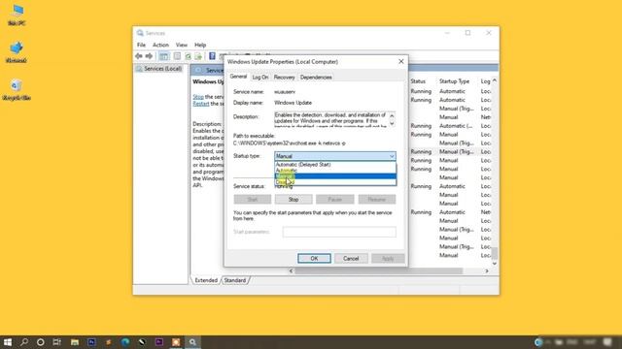Click Start service button

coord(253,200)
